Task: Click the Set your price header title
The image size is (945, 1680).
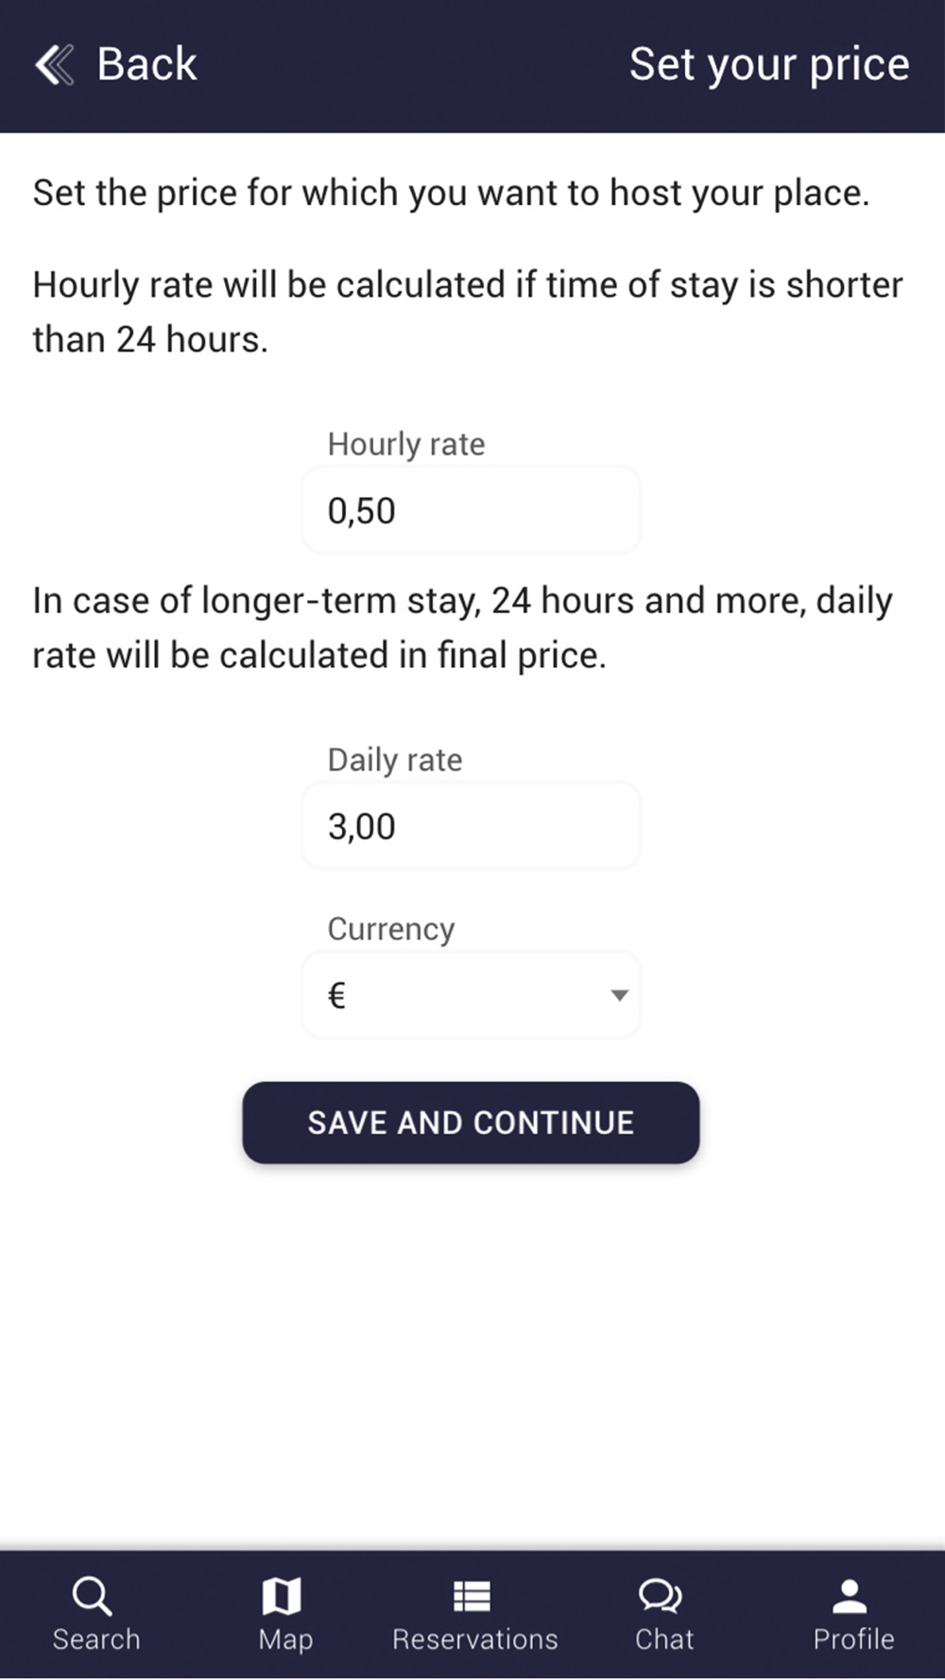Action: click(769, 65)
